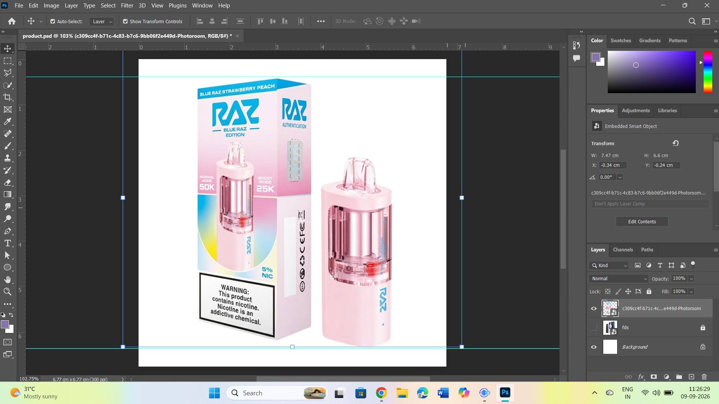Click the Edit Contents button

tap(642, 221)
